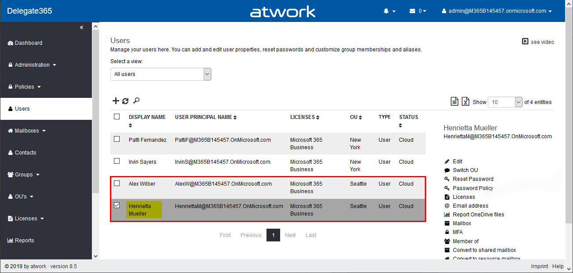Uncheck the Henrietta Mueller row checkbox
Viewport: 573px width, 273px height.
tap(117, 205)
